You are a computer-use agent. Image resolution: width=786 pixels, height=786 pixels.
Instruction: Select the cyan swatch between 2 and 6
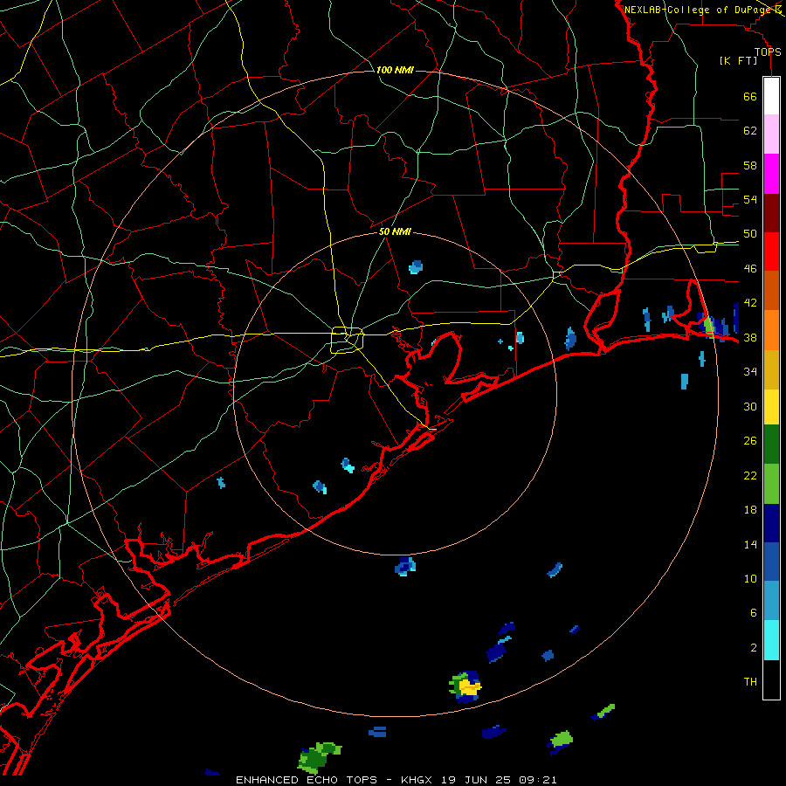click(771, 641)
